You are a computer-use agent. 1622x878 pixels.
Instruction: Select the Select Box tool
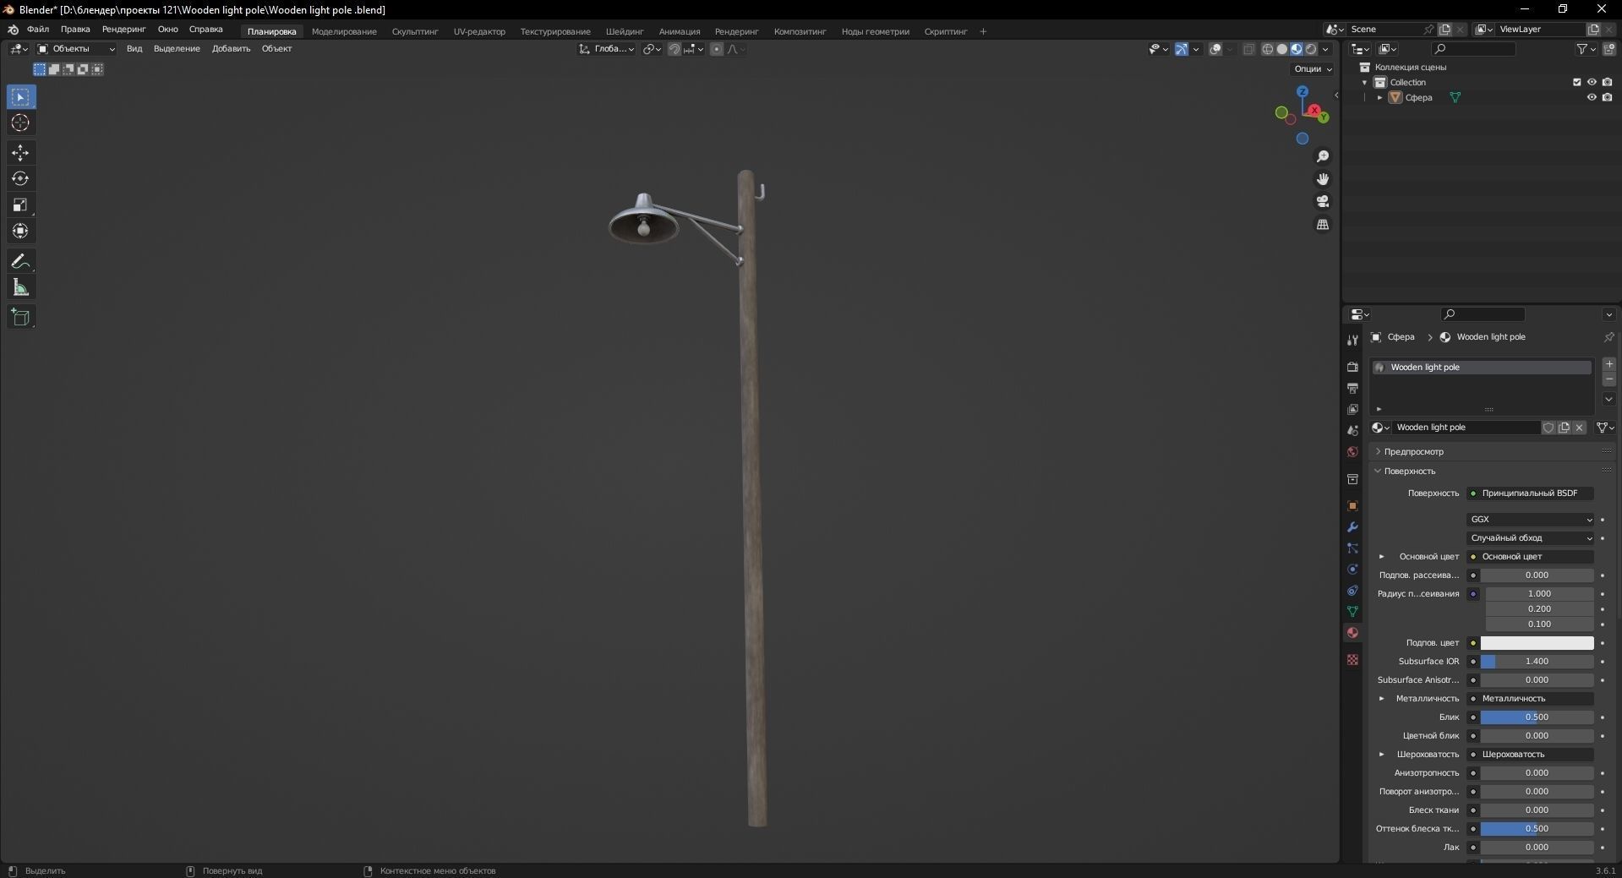tap(21, 97)
